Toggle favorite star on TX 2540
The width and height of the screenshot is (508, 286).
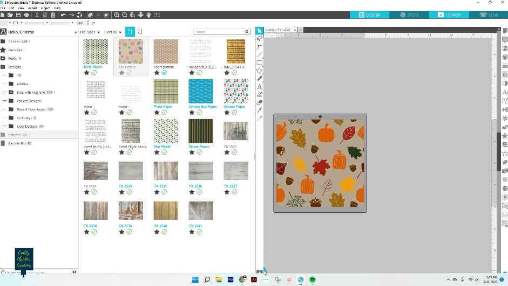pos(157,232)
